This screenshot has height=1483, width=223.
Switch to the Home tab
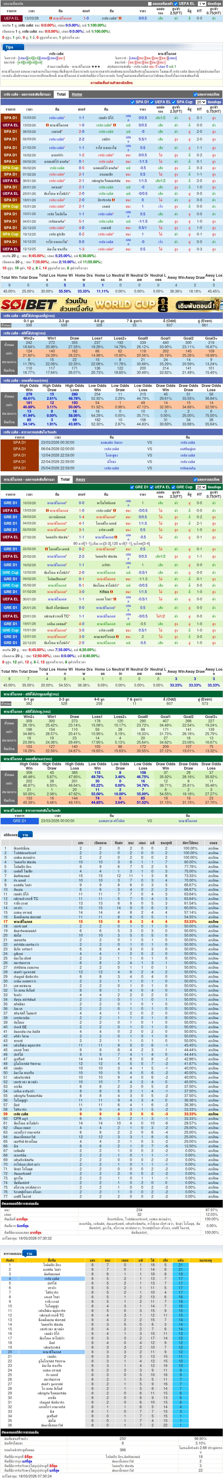[x=77, y=94]
